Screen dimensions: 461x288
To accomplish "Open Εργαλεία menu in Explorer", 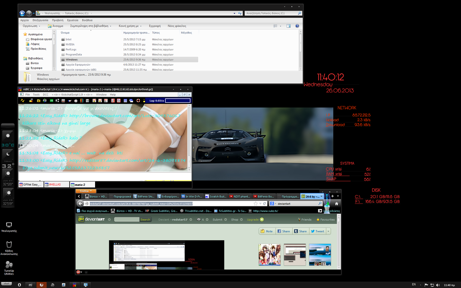I will click(72, 20).
